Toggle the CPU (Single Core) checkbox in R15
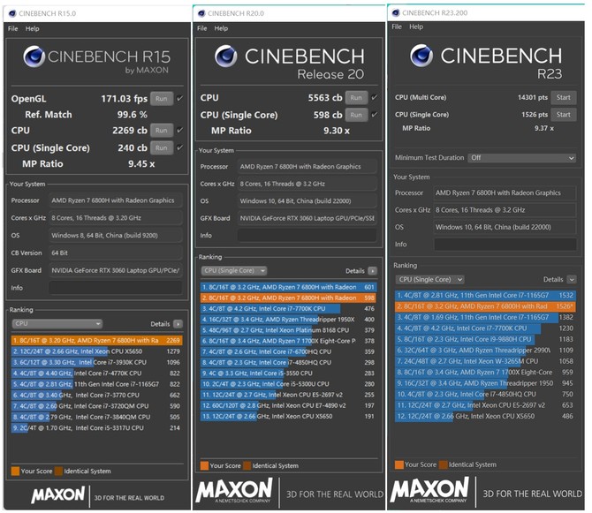The height and width of the screenshot is (513, 592). click(180, 147)
